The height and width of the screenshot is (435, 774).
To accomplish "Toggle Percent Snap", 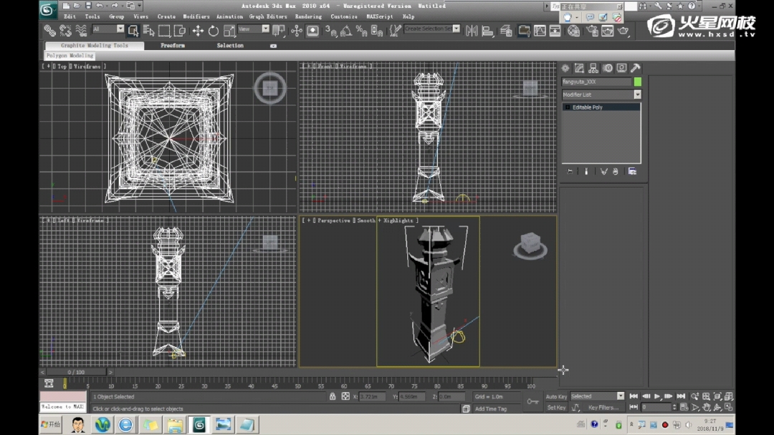I will click(x=362, y=31).
